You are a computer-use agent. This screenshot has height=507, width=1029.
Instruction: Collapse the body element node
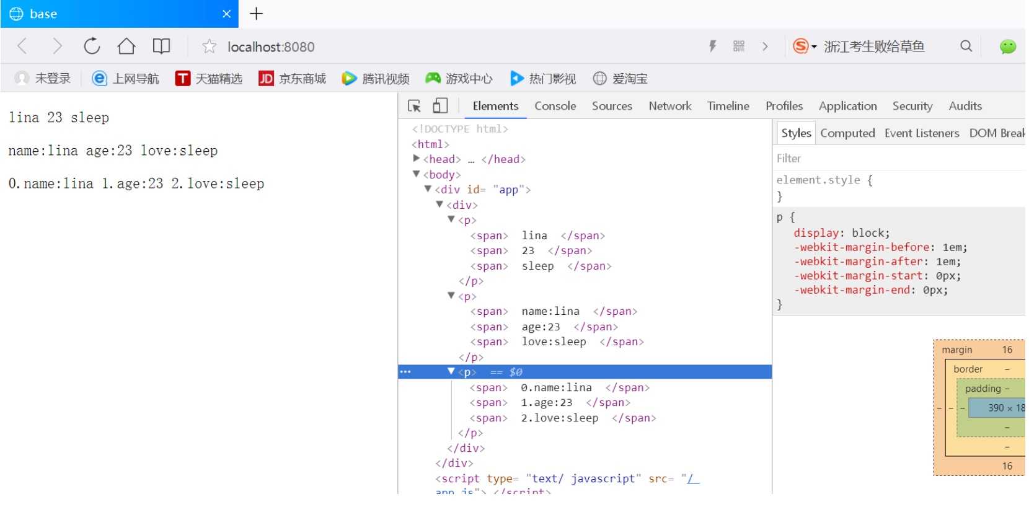pos(417,174)
